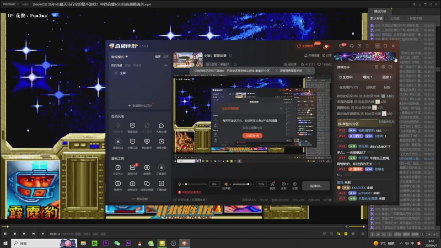The width and height of the screenshot is (441, 248).
Task: Select 竖屏 portrait orientation
Action: 166,57
